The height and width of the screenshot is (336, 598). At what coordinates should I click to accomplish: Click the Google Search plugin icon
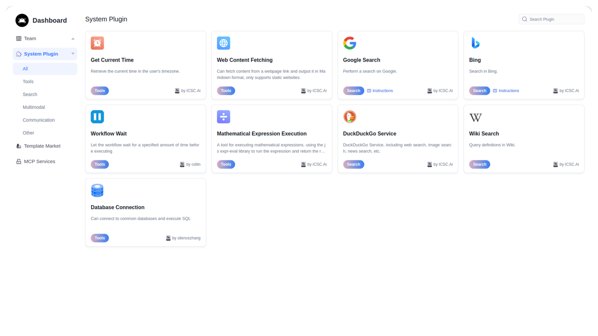click(349, 43)
